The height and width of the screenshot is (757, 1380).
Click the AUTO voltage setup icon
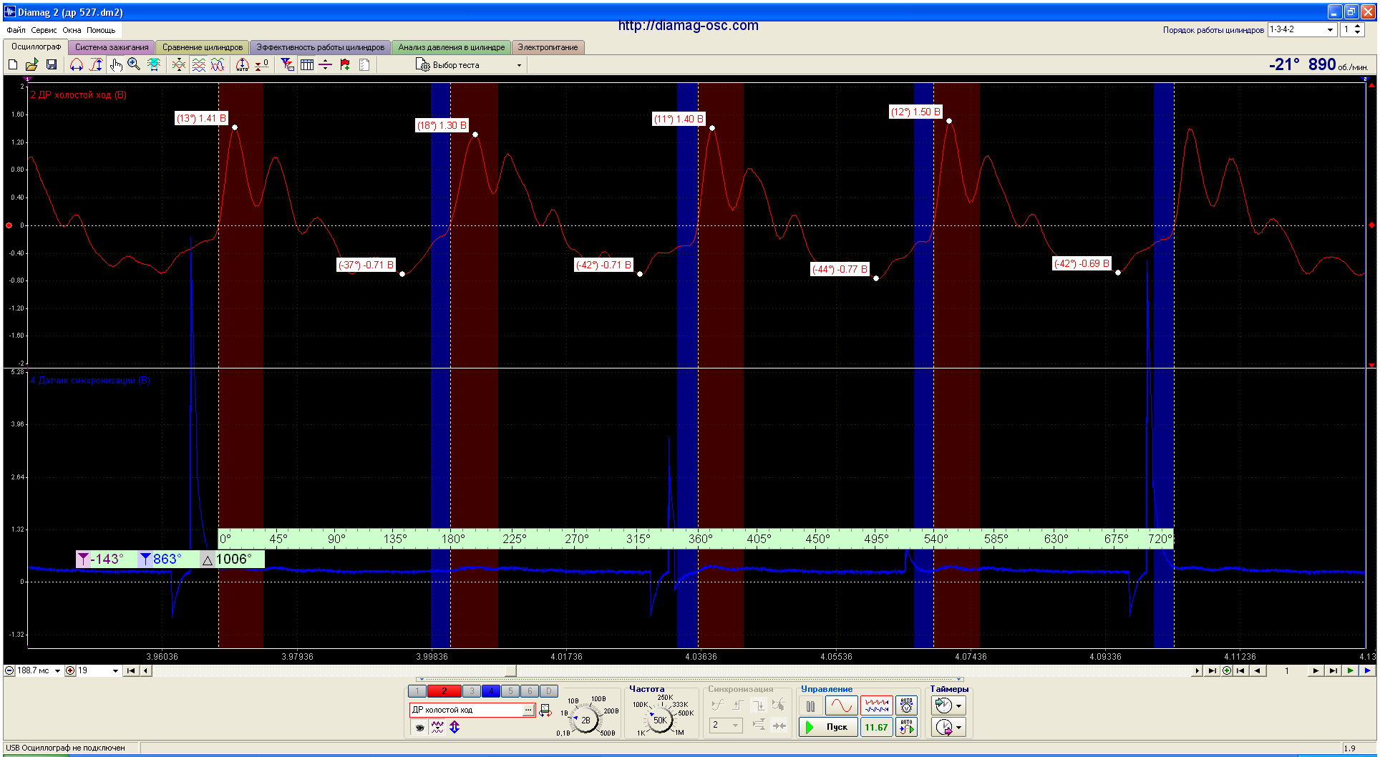907,706
